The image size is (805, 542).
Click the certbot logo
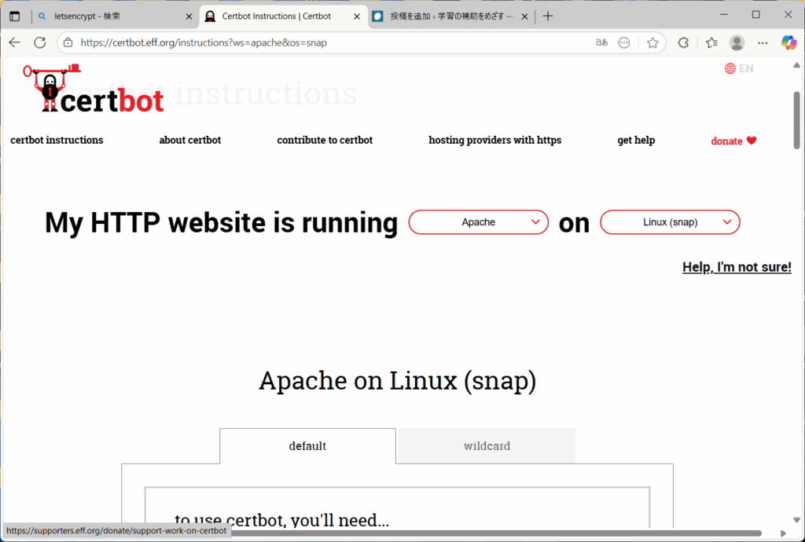click(94, 88)
